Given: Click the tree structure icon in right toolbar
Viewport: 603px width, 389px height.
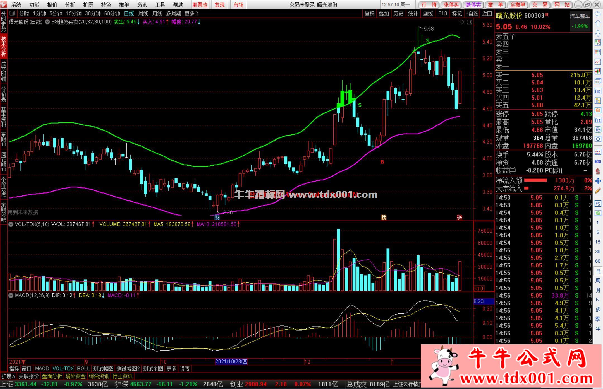Looking at the screenshot, I should [598, 101].
